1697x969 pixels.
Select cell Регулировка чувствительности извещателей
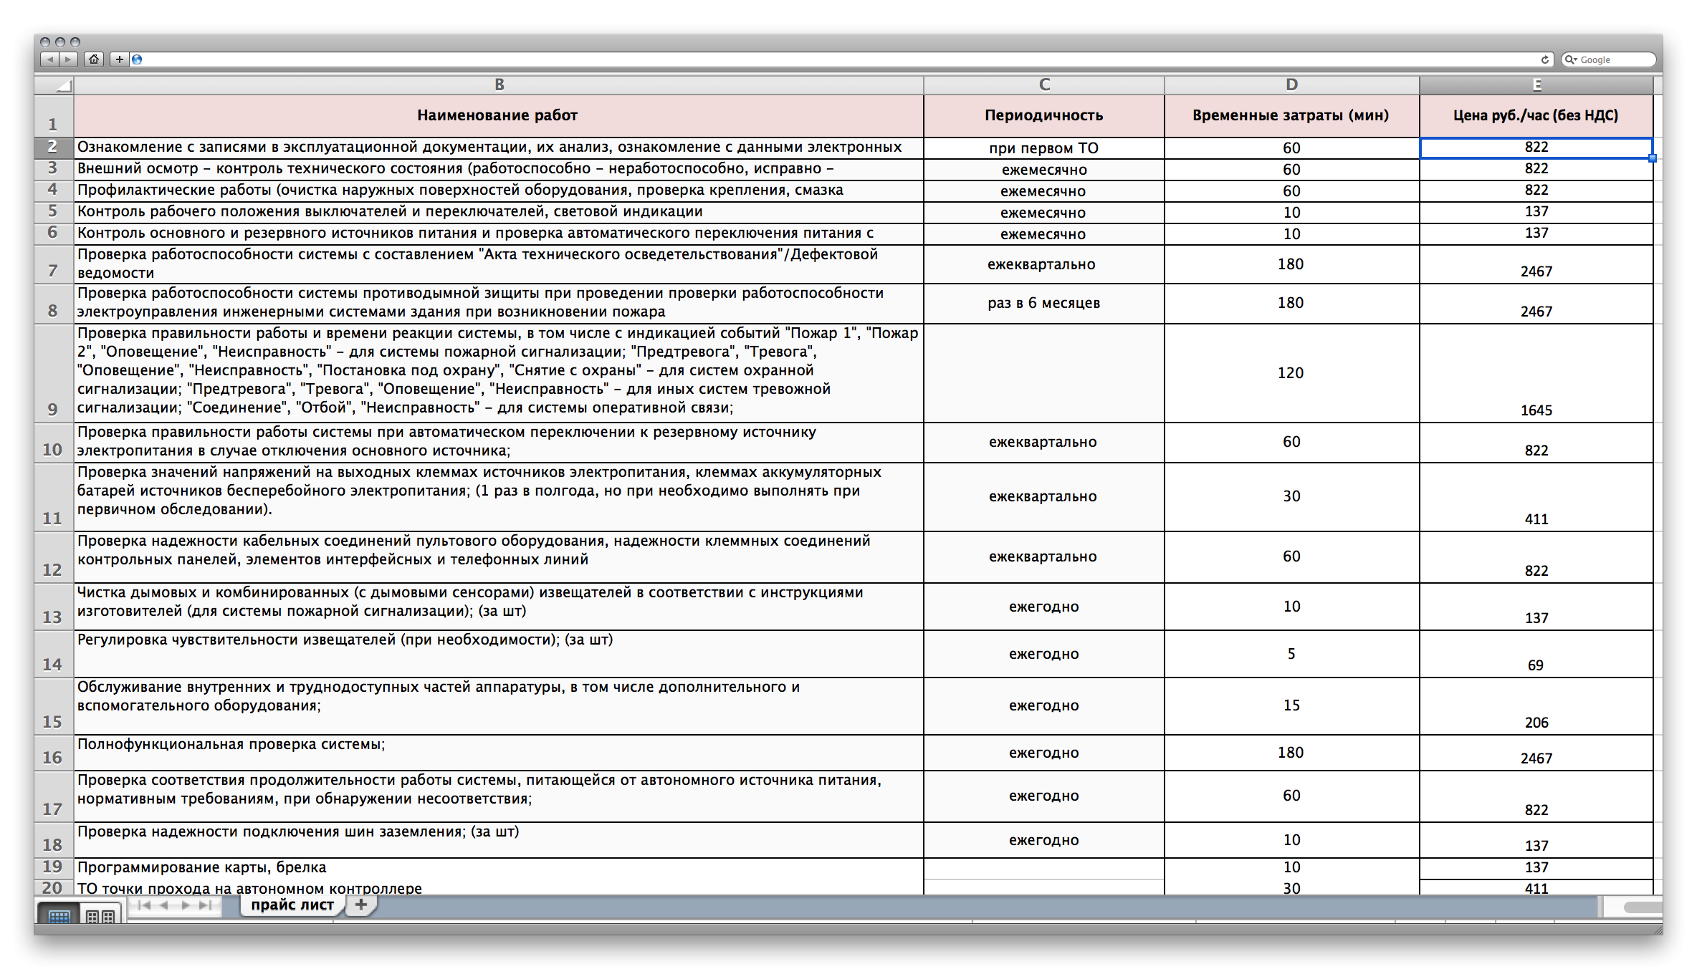pos(499,654)
